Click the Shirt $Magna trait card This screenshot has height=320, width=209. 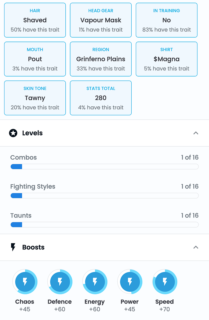tap(167, 59)
